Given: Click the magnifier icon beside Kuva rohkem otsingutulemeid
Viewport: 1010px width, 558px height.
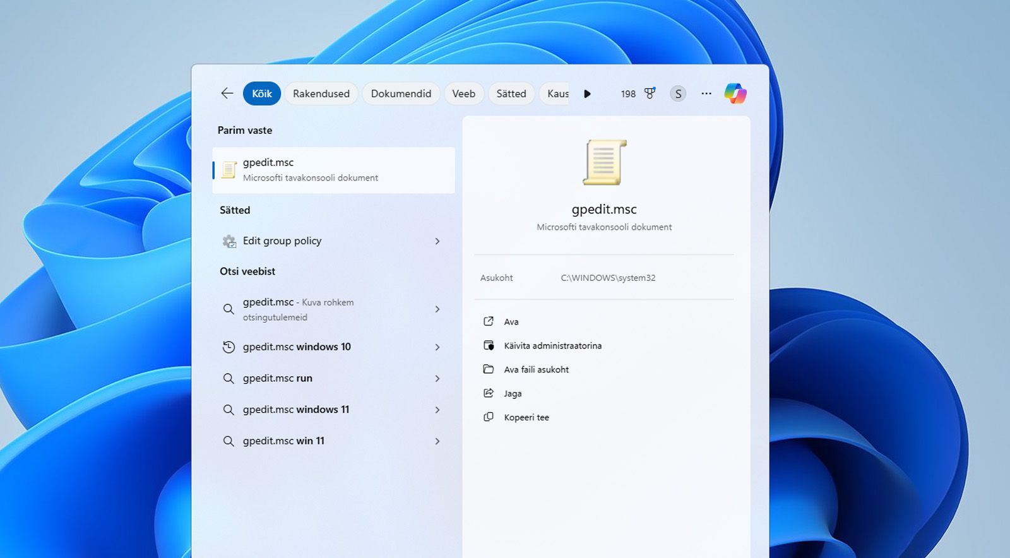Looking at the screenshot, I should (229, 309).
